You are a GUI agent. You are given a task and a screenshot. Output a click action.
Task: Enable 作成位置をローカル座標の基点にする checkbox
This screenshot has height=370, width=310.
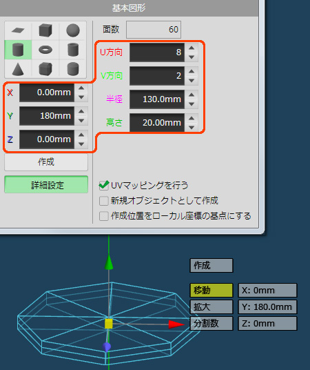103,216
